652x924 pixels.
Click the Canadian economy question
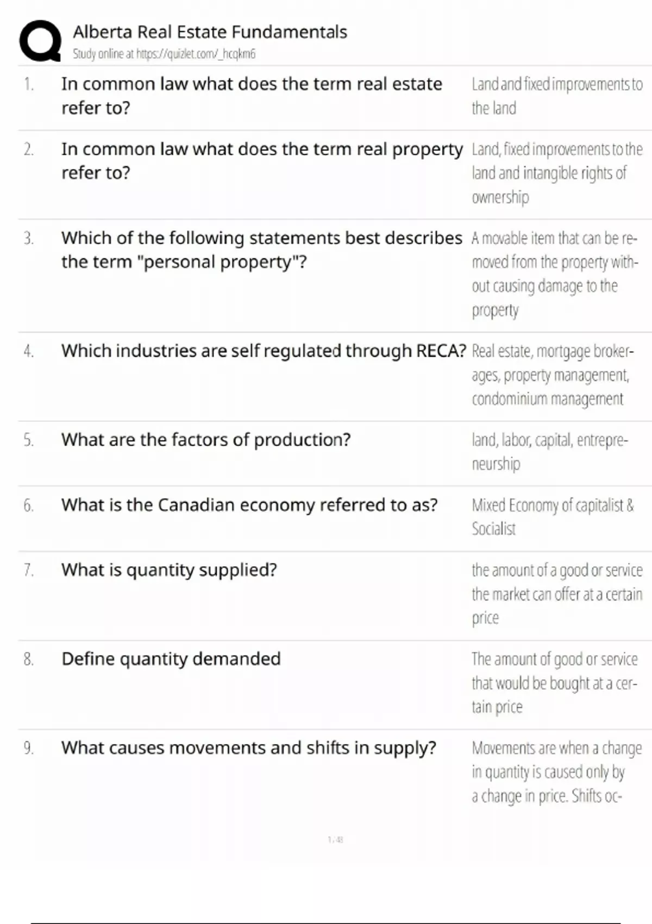click(249, 505)
